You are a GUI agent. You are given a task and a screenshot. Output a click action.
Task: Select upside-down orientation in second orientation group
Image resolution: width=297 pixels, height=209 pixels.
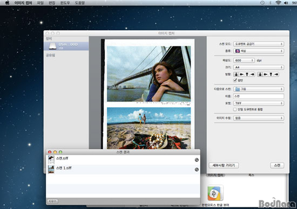(271, 74)
